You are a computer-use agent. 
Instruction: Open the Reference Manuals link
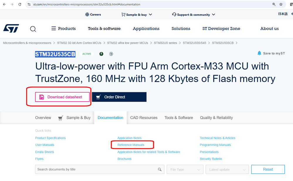(131, 145)
